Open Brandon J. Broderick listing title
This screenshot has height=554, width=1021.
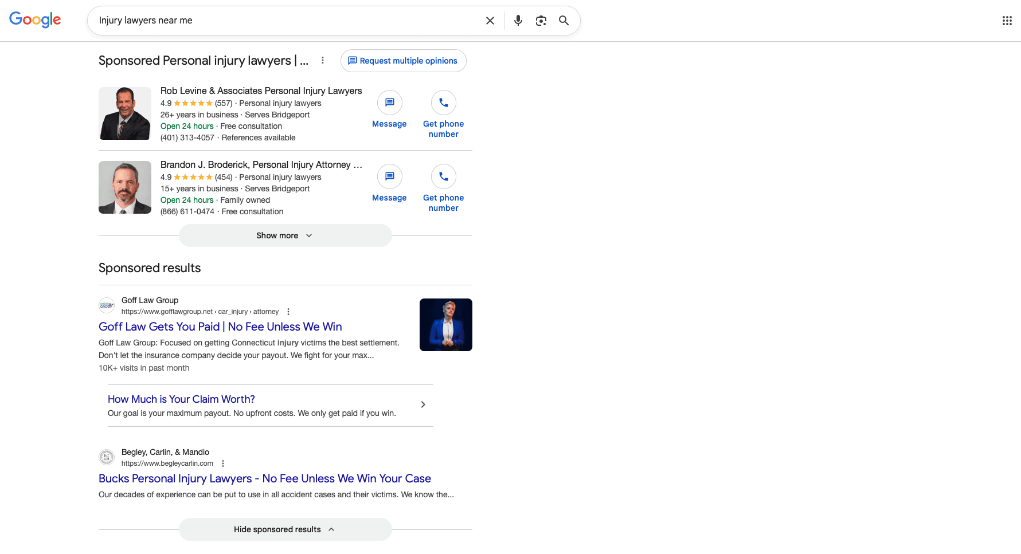click(x=261, y=164)
